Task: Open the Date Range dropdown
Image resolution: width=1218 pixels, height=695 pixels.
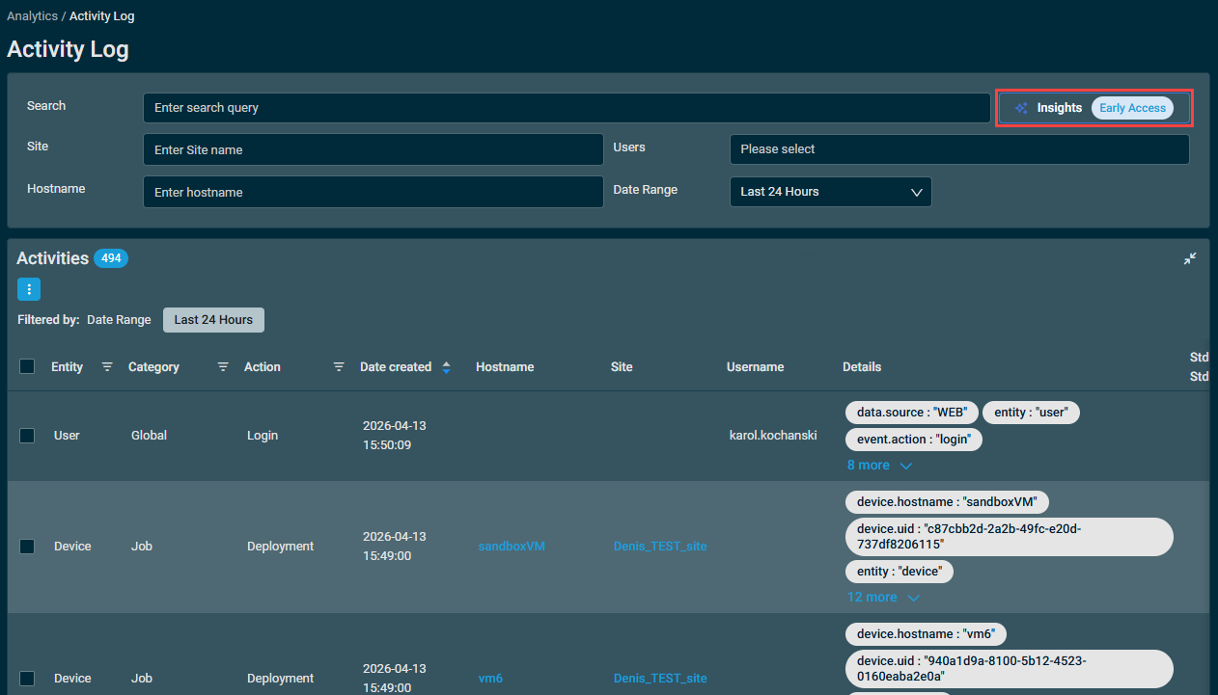Action: pyautogui.click(x=831, y=192)
